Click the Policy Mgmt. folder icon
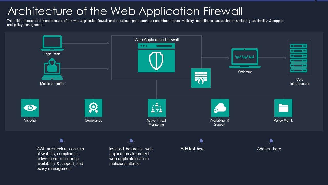Image resolution: width=328 pixels, height=185 pixels. 283,108
